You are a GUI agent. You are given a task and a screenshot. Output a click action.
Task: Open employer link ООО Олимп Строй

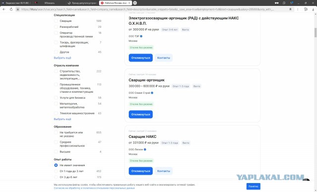coord(139,93)
